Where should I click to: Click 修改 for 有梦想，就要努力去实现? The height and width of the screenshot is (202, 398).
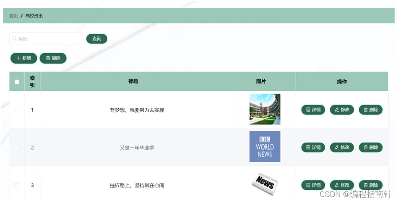point(342,110)
